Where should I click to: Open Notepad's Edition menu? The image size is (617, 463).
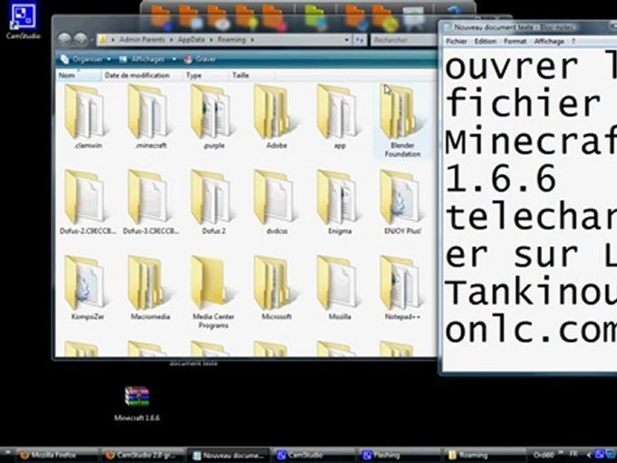pyautogui.click(x=485, y=41)
